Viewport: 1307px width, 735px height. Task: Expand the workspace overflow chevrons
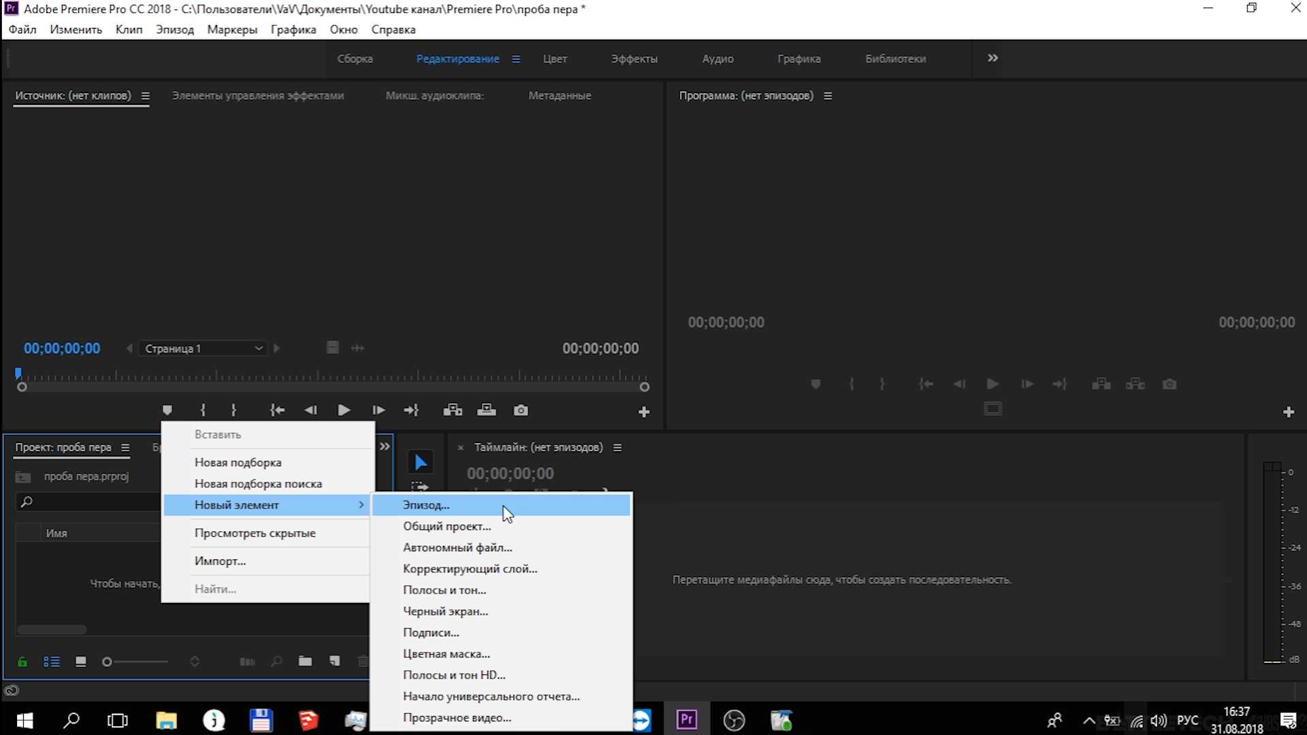tap(993, 59)
